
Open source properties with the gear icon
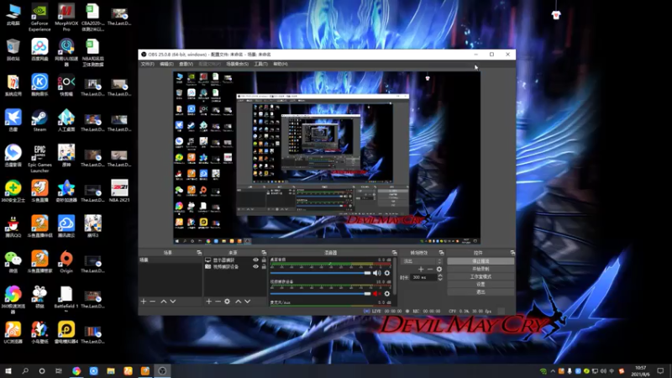[227, 302]
